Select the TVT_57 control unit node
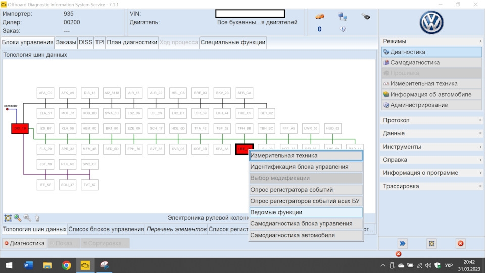This screenshot has width=485, height=273. coord(90,185)
